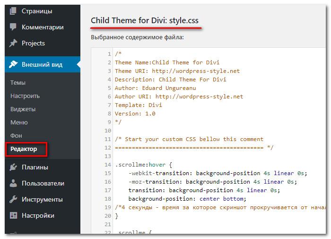331x239 pixels.
Task: Click the Комментарии speech bubble icon
Action: (x=13, y=27)
